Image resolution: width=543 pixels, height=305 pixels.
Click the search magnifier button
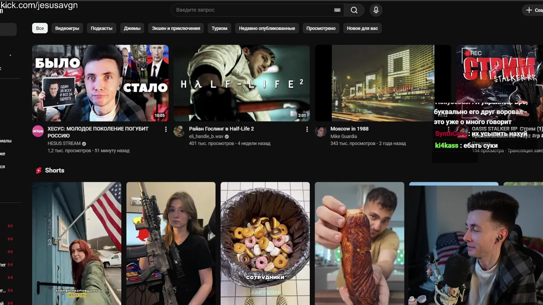(x=354, y=10)
